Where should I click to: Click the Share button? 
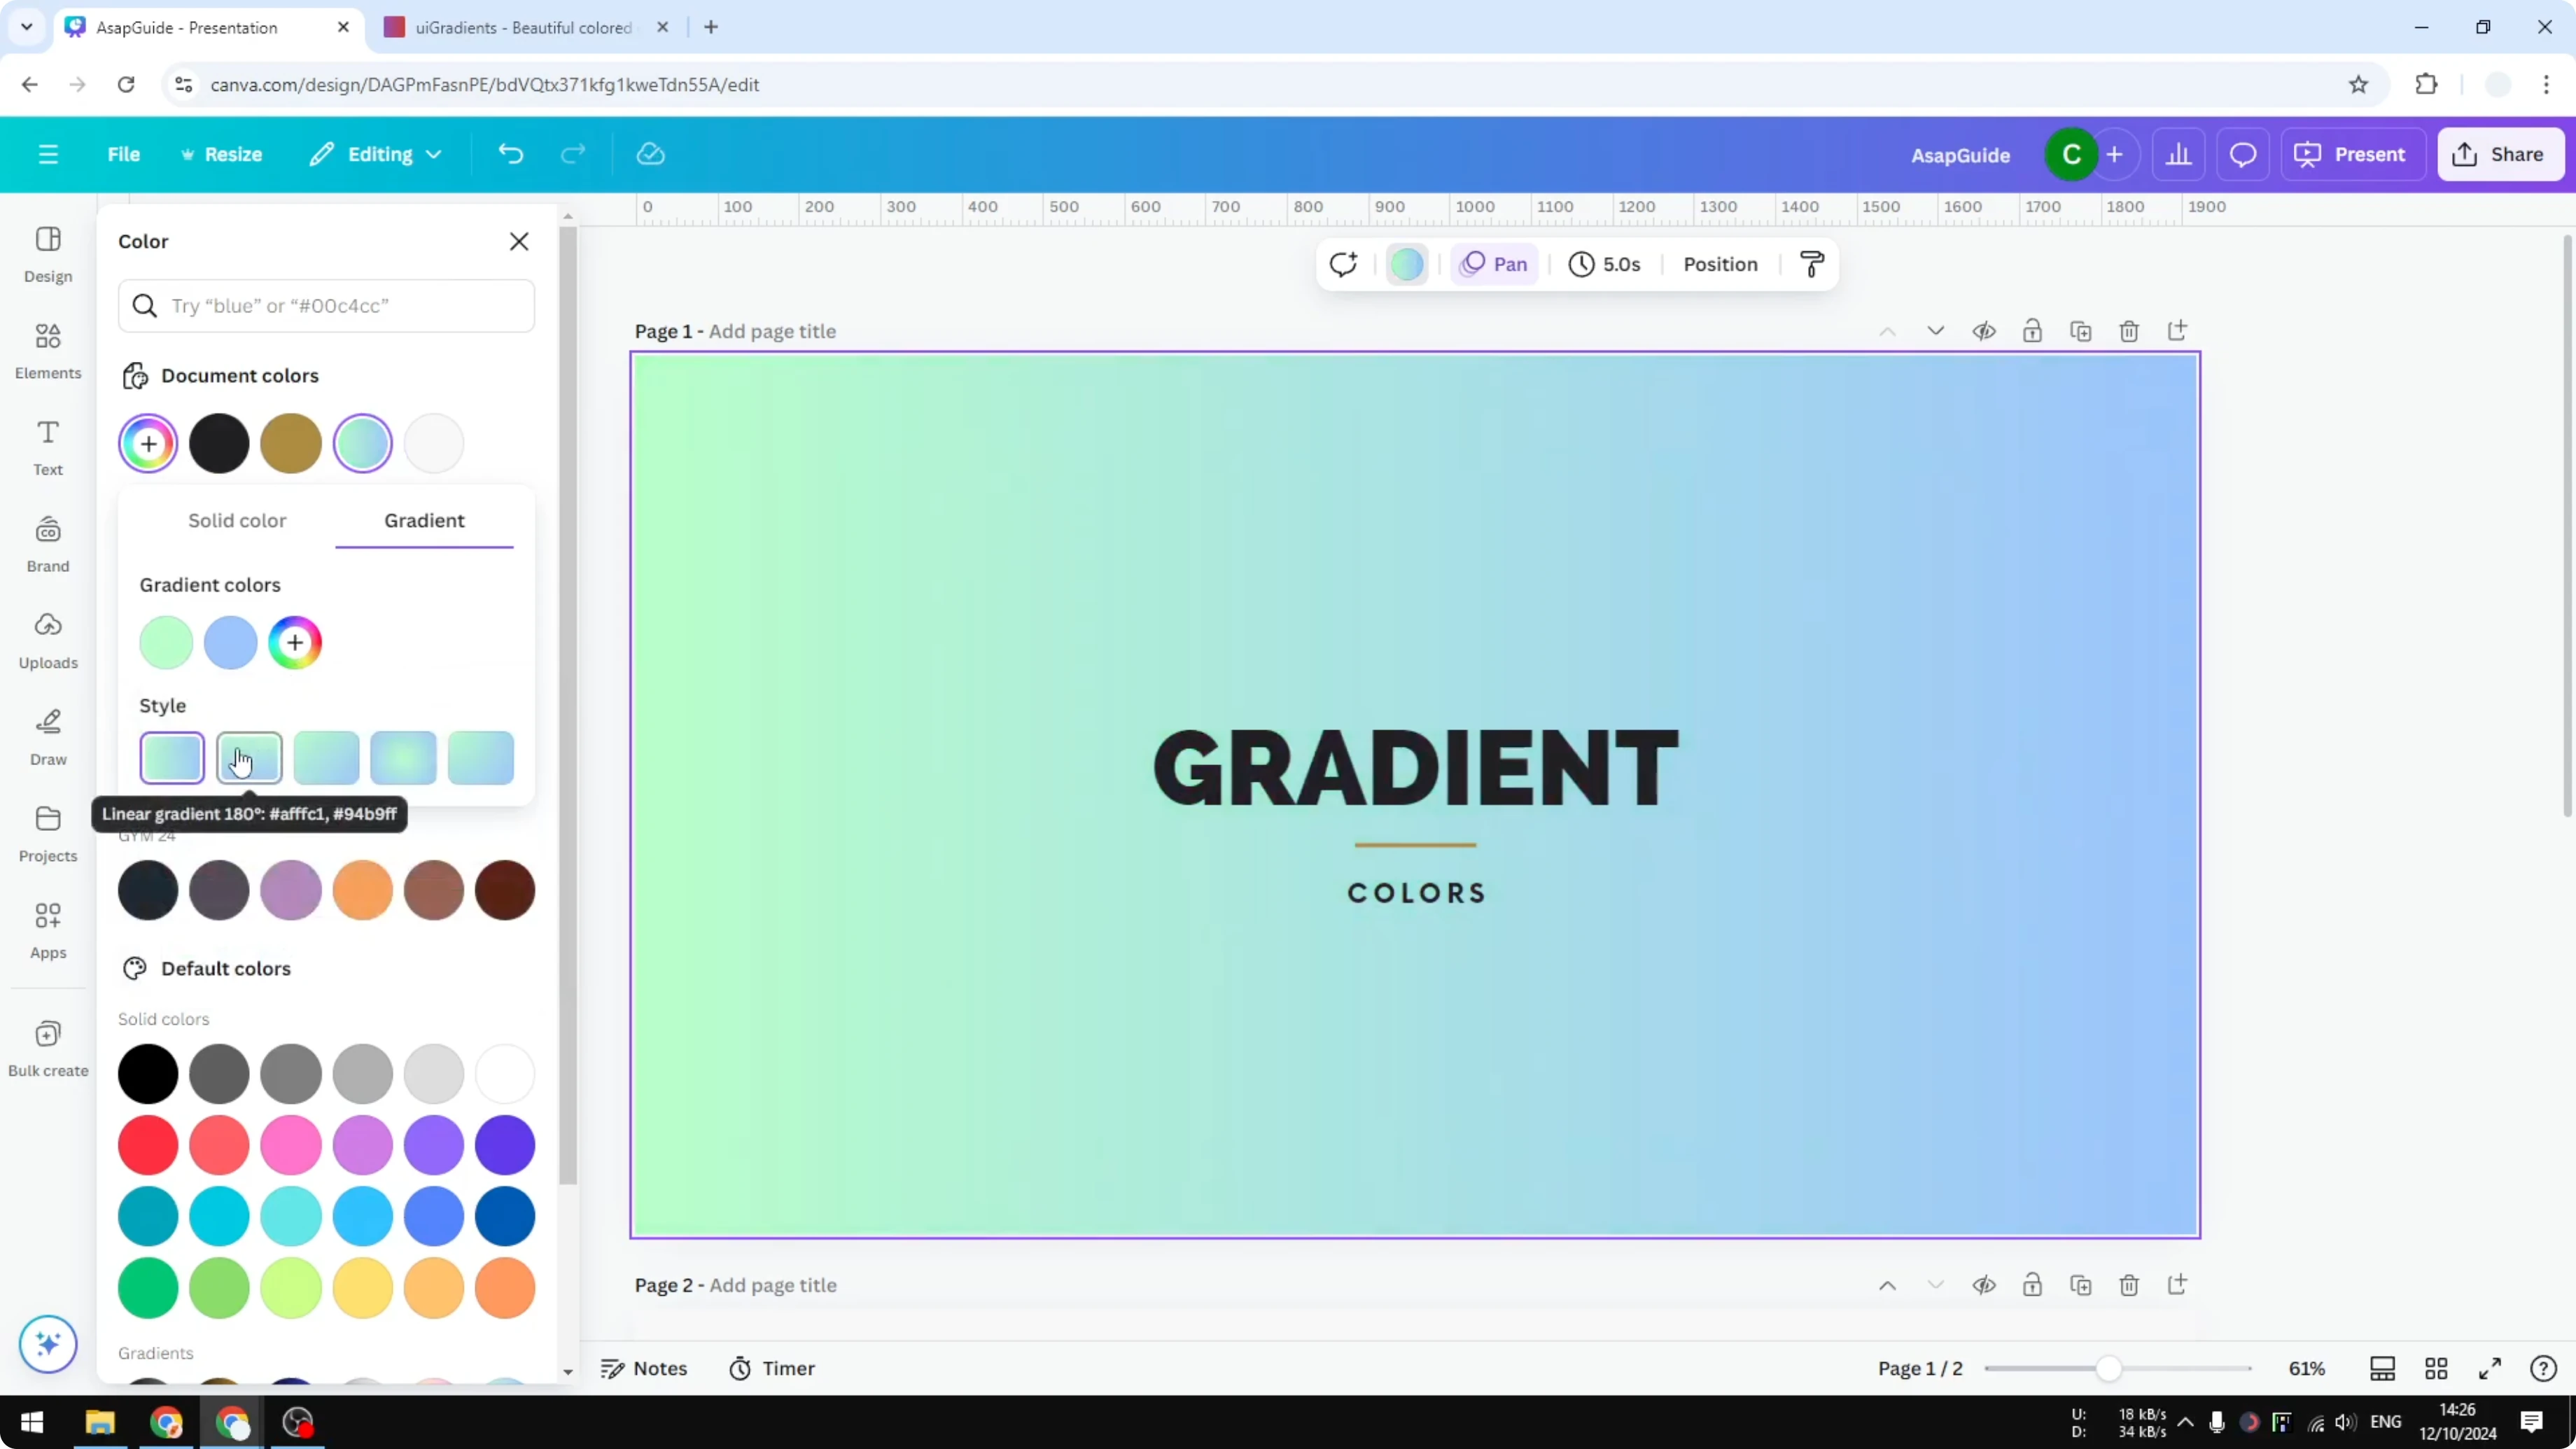(2501, 153)
